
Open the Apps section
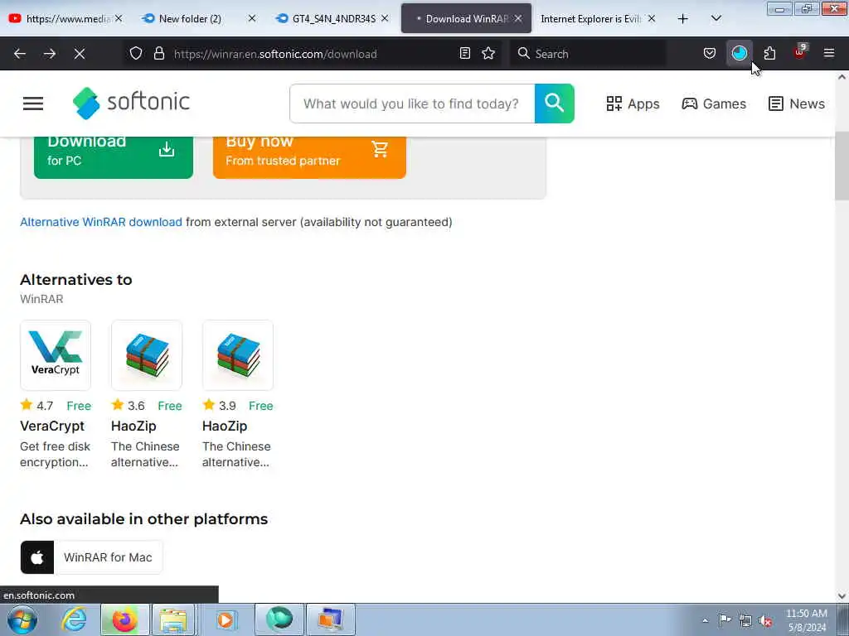(633, 104)
